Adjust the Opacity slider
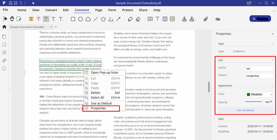The width and height of the screenshot is (277, 140). (x=253, y=102)
